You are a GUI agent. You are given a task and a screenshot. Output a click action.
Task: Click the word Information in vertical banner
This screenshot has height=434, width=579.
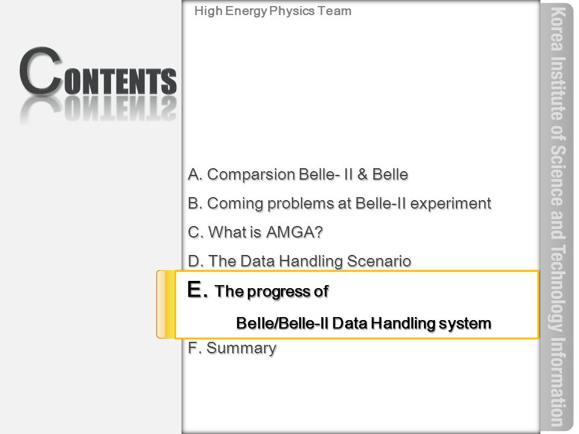click(x=557, y=382)
